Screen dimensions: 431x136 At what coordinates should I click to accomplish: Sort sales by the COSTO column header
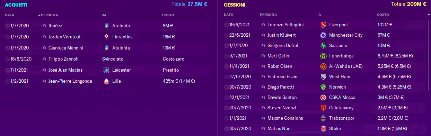(383, 15)
